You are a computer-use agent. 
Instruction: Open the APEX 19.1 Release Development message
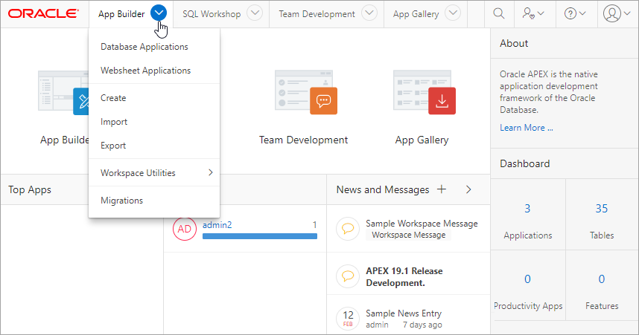pyautogui.click(x=404, y=276)
